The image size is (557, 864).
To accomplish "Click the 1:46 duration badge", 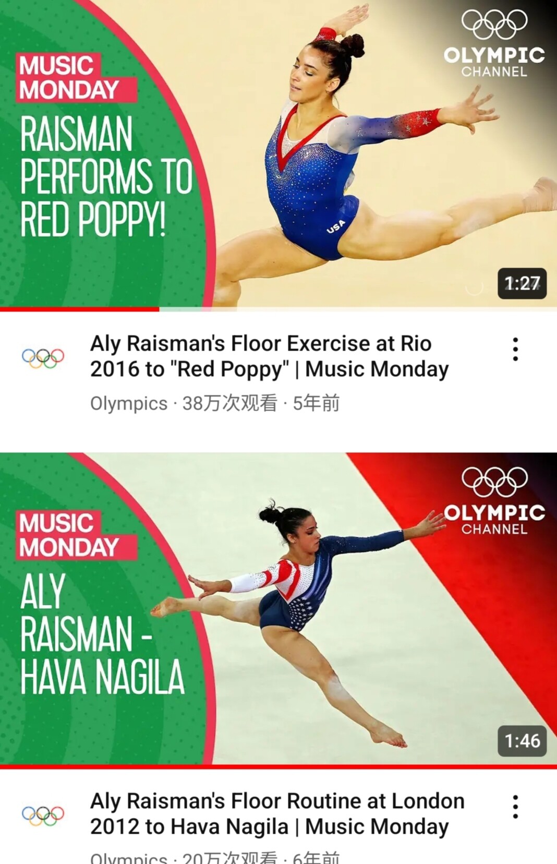I will (x=522, y=741).
